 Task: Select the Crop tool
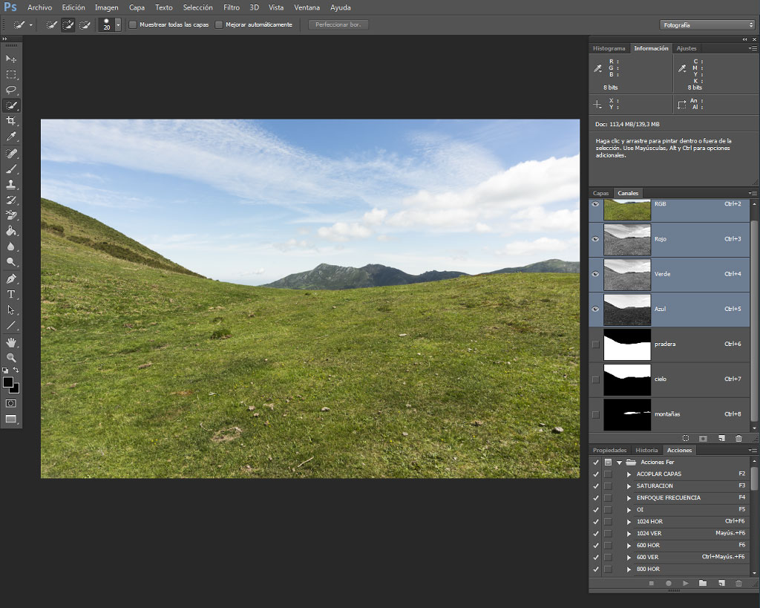coord(11,121)
